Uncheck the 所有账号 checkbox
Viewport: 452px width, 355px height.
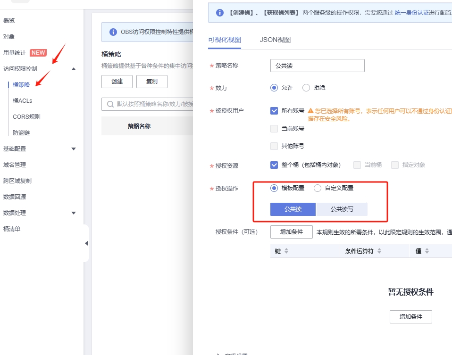274,111
